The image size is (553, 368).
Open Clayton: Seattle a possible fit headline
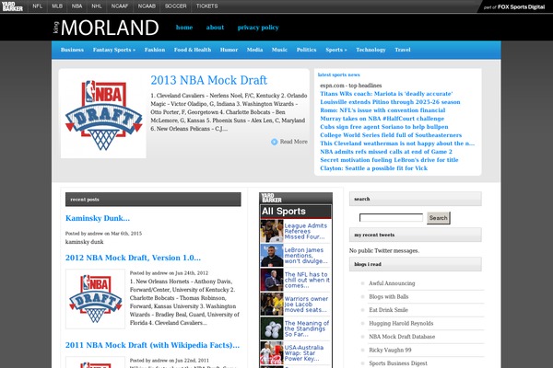[373, 168]
